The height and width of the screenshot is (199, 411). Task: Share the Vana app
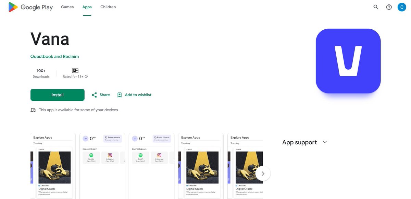[101, 95]
